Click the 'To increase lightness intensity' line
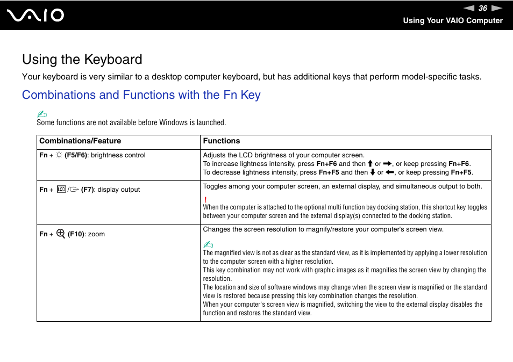The image size is (513, 362). coord(337,164)
